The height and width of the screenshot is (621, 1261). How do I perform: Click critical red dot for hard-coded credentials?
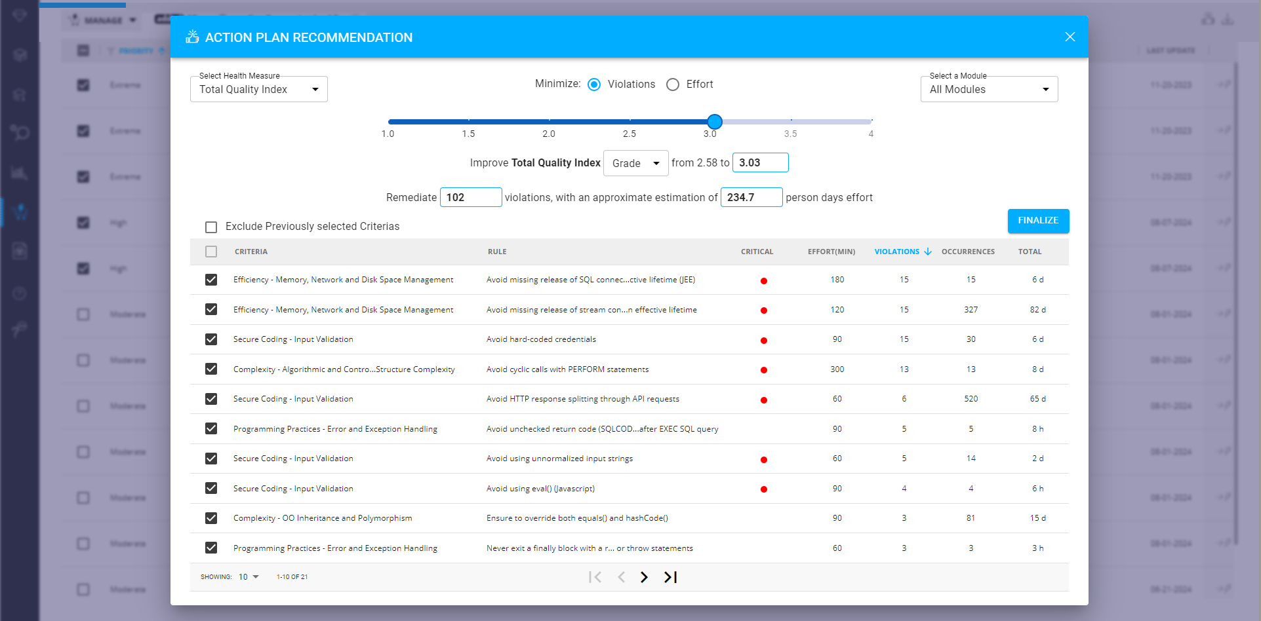click(764, 341)
